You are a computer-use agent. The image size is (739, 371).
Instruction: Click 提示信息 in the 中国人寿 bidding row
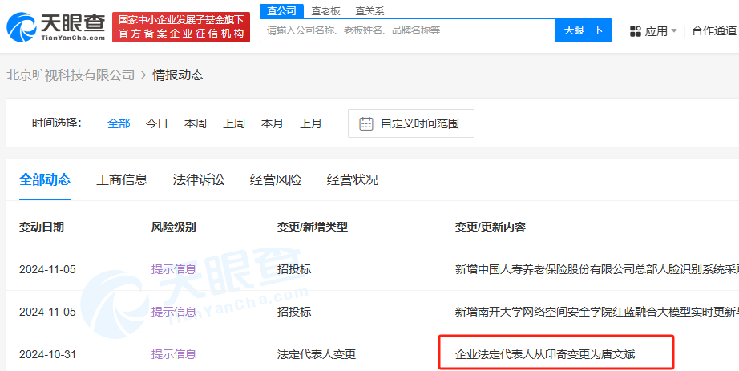pos(174,270)
